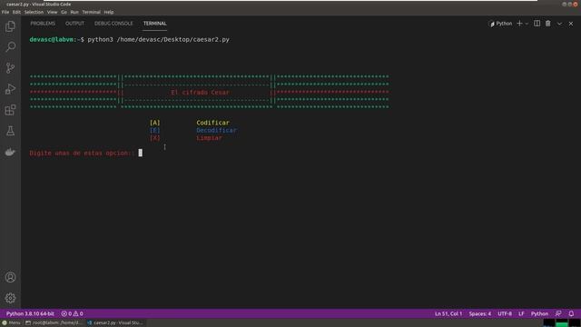The height and width of the screenshot is (327, 581).
Task: Switch to root@labvm terminal taskbar window
Action: click(54, 323)
